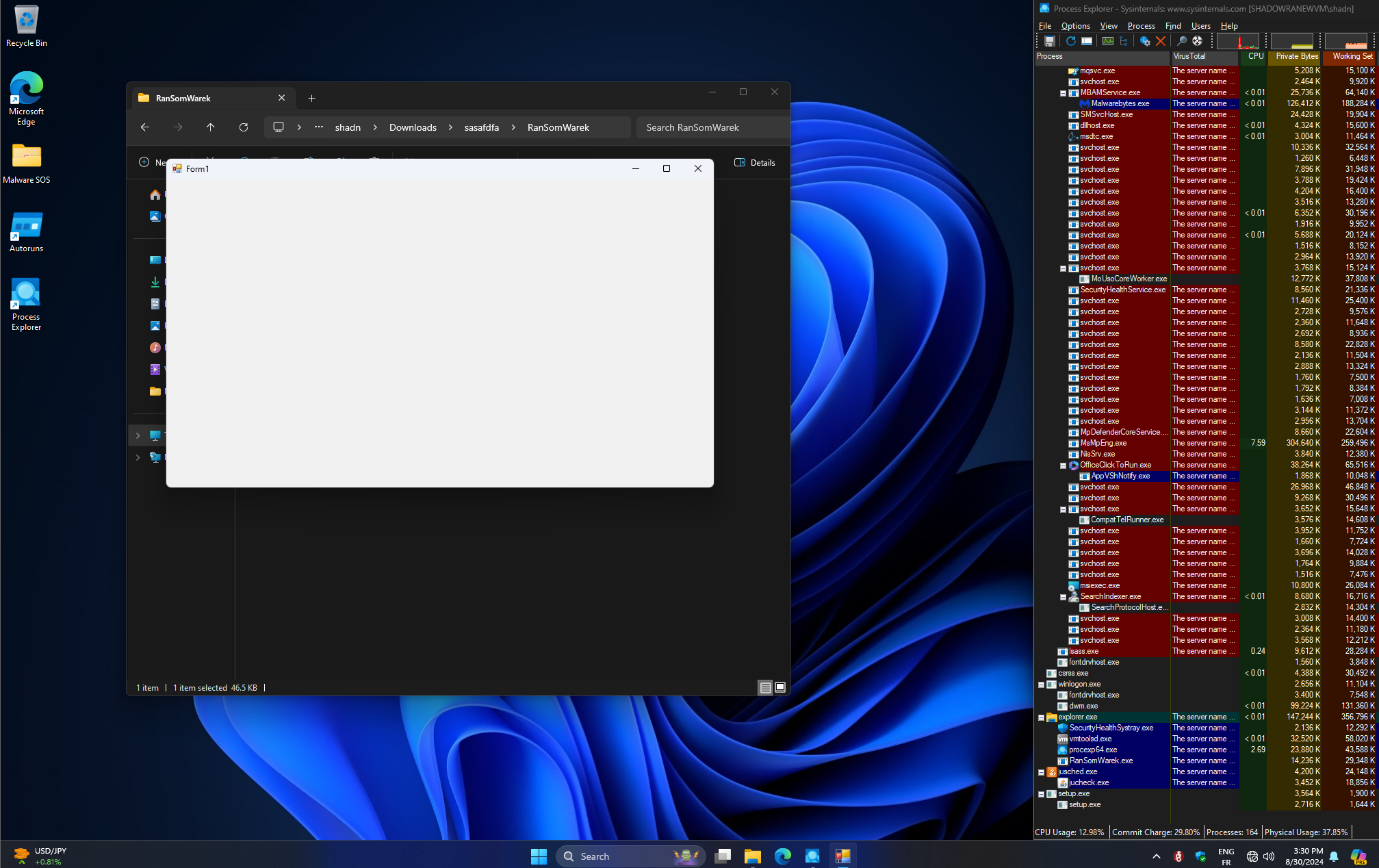Image resolution: width=1379 pixels, height=868 pixels.
Task: Click the Refresh Now toolbar icon
Action: point(1070,41)
